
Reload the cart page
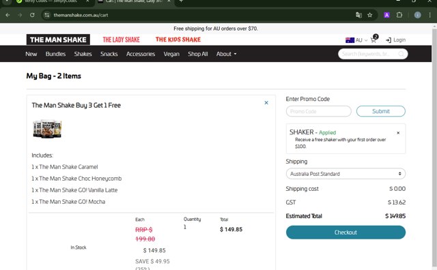point(32,15)
